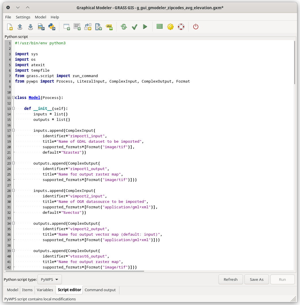300x305 pixels.
Task: Export the model to a Python script
Action: (52, 27)
